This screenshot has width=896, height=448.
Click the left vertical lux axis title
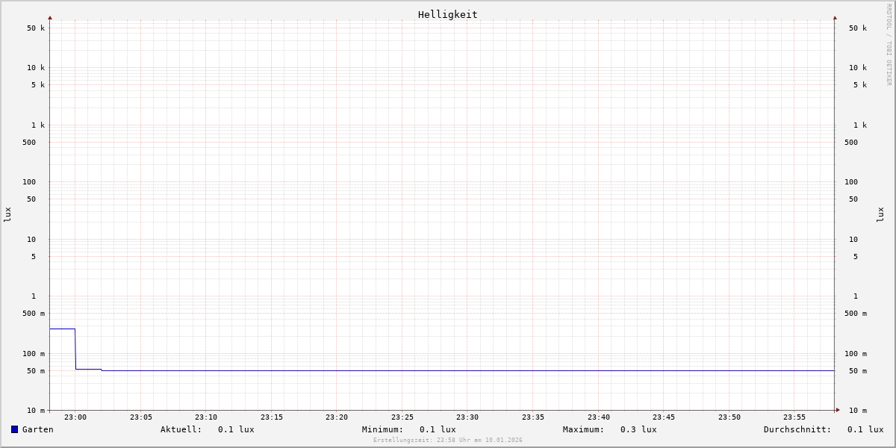pos(7,214)
